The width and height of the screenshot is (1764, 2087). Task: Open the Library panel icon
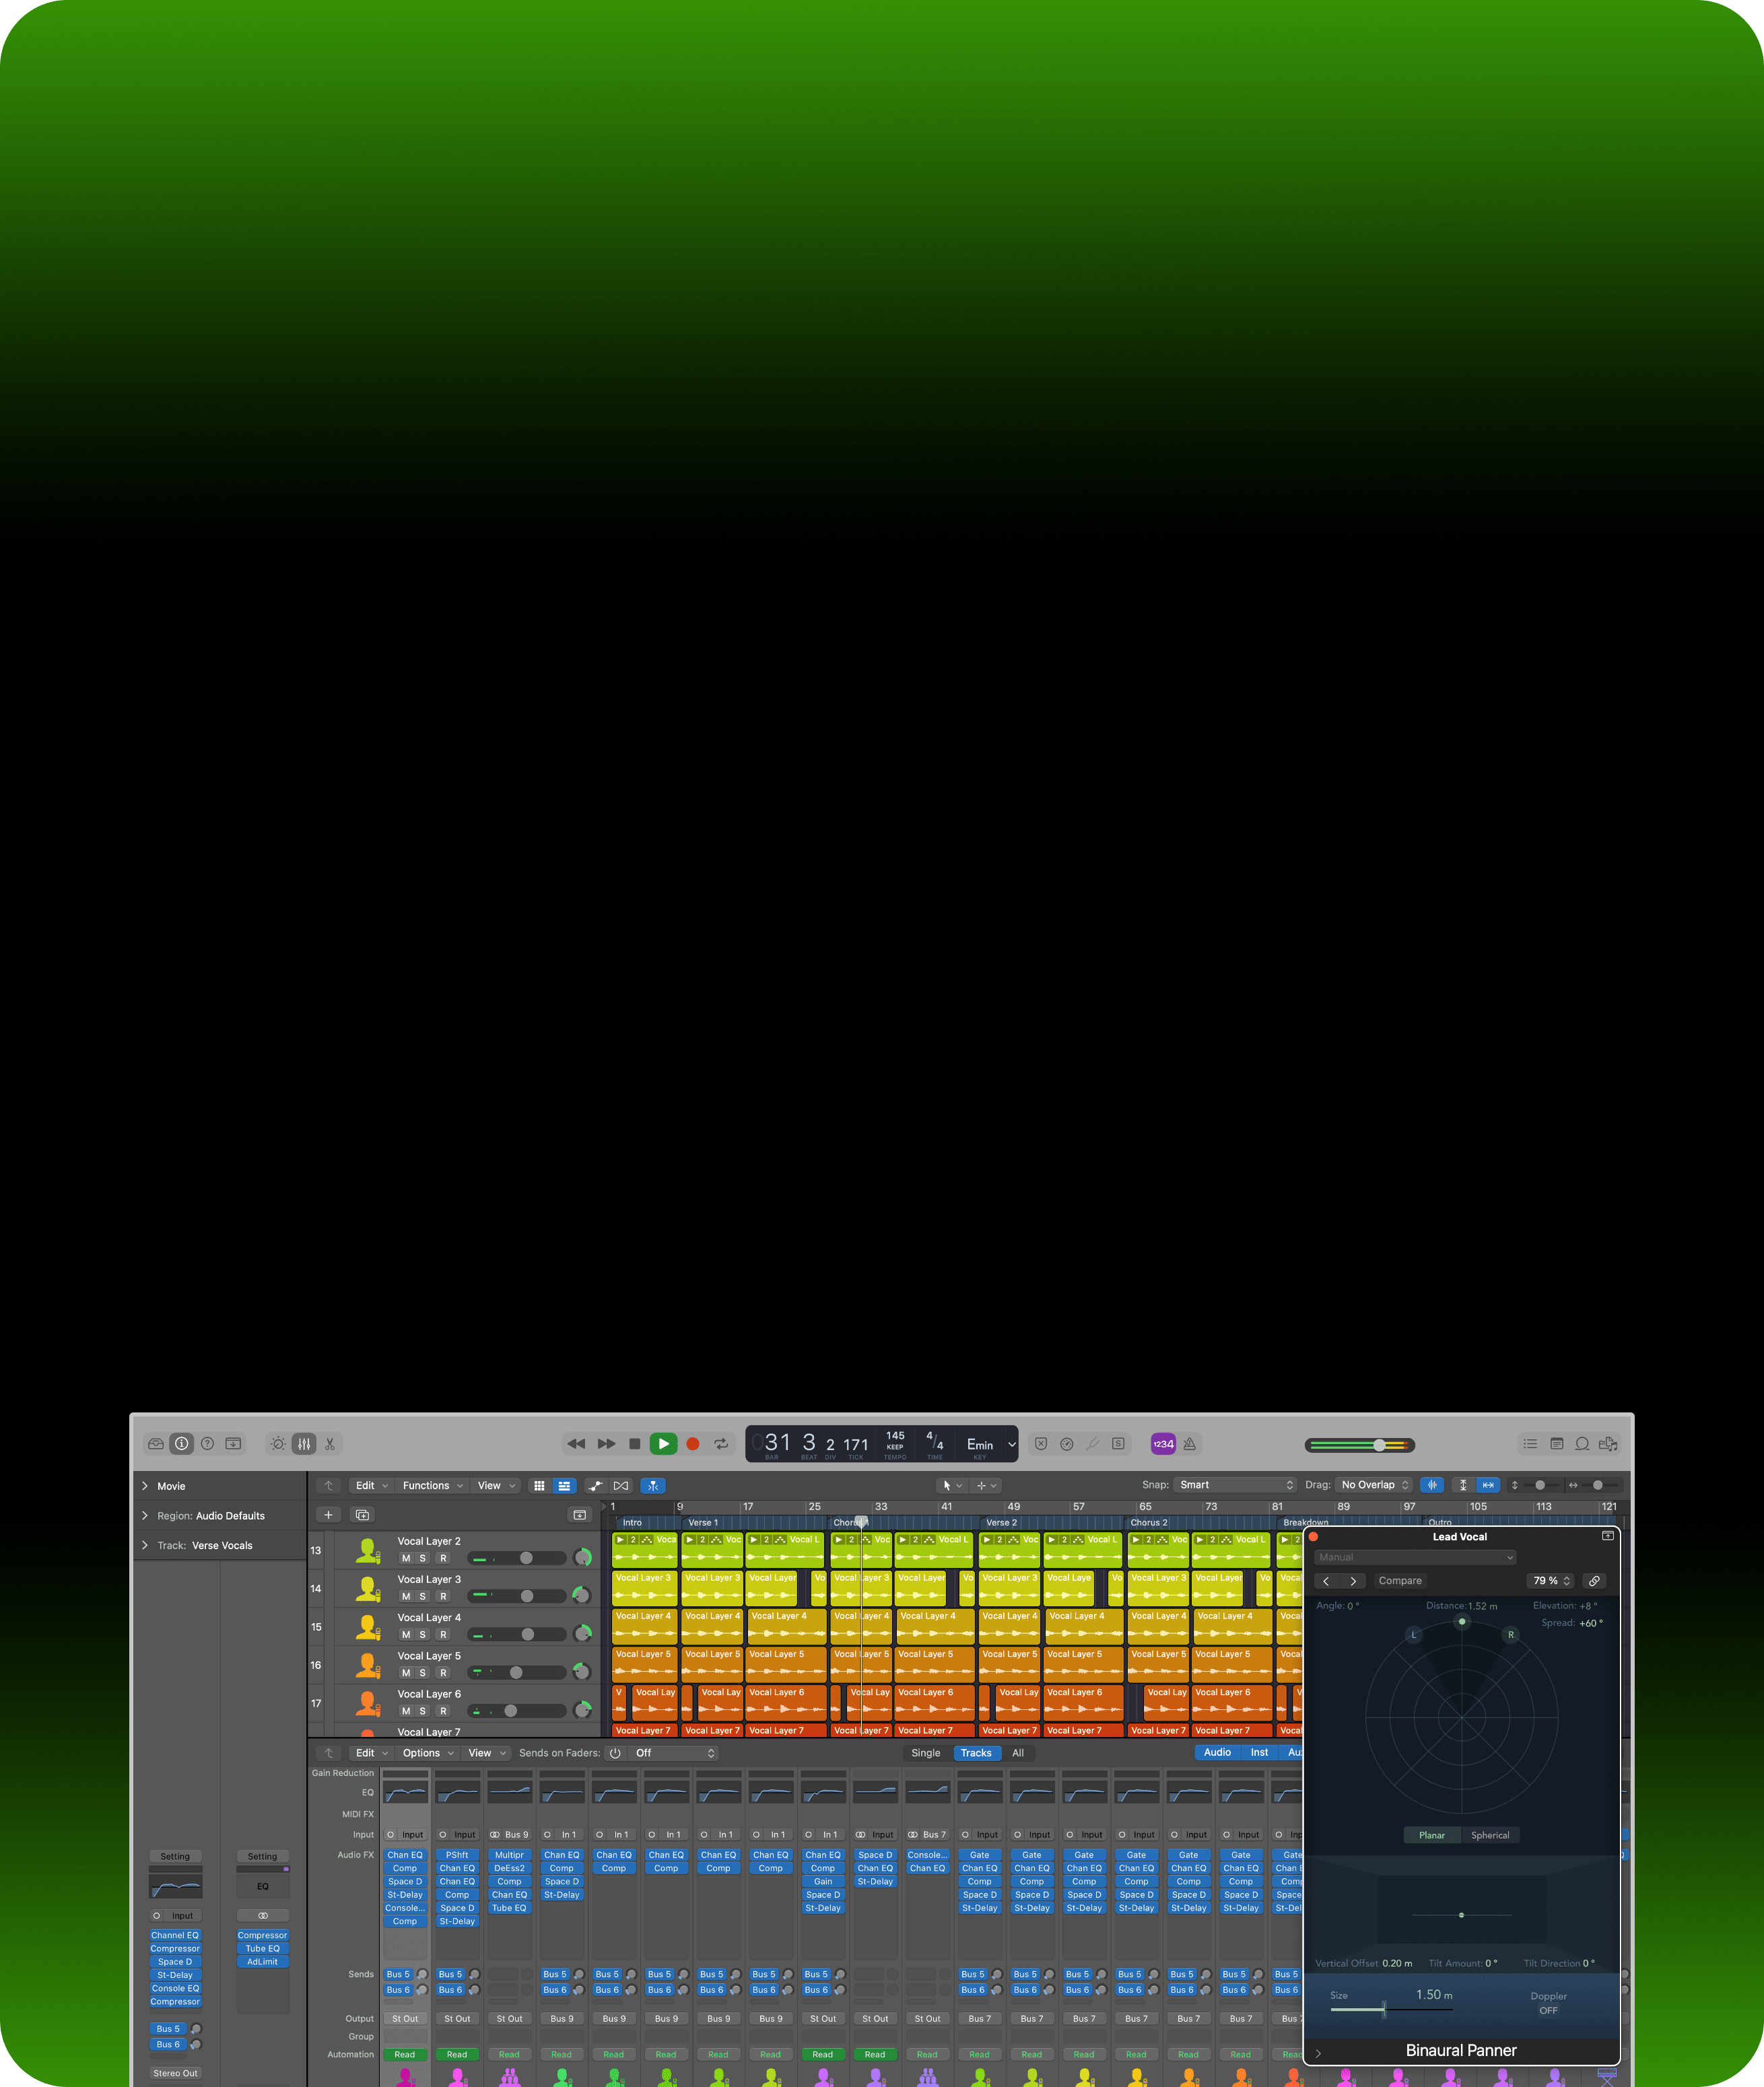coord(156,1444)
